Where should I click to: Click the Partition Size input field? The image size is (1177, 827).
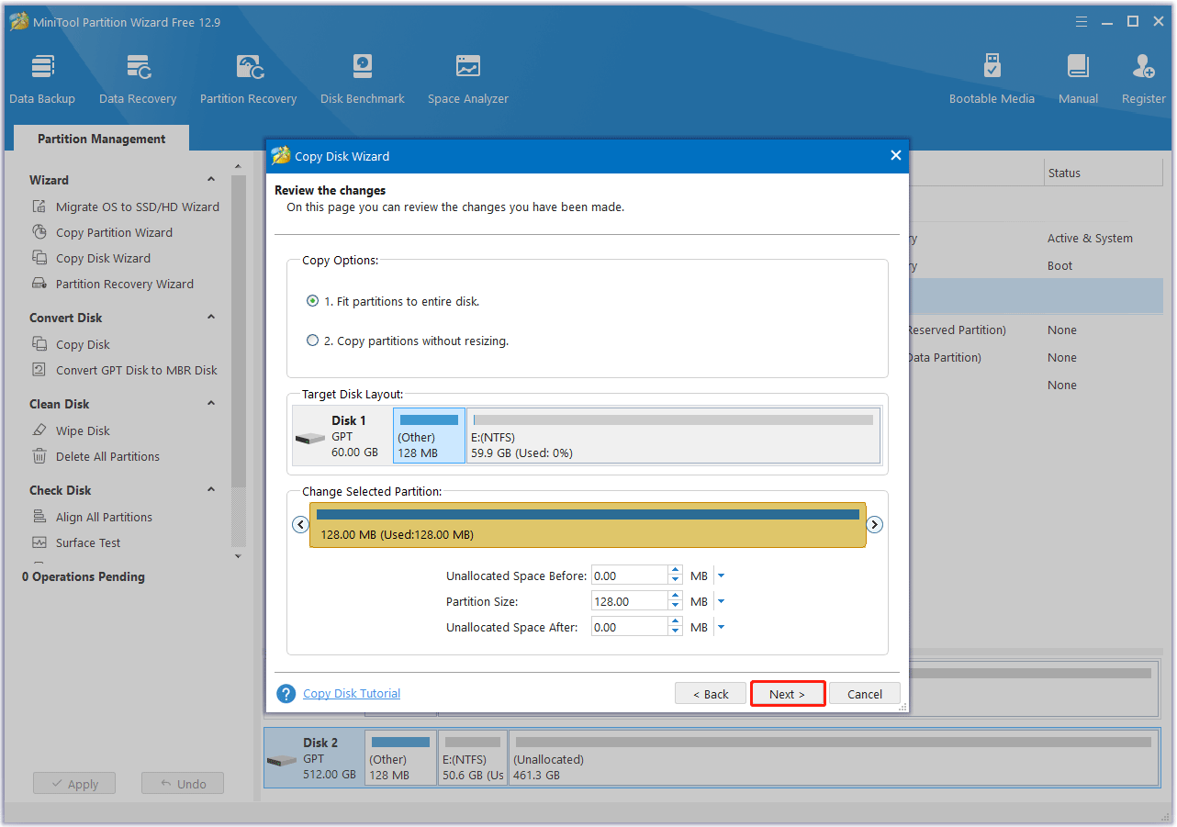click(x=629, y=600)
